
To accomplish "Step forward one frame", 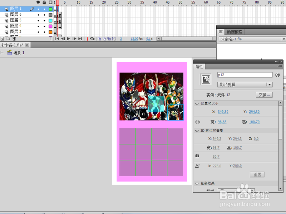I will [x=74, y=39].
